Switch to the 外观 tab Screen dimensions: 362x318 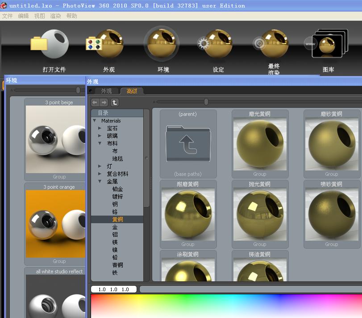coord(106,91)
